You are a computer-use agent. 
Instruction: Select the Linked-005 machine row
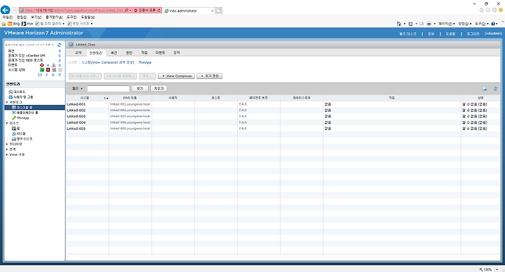pos(283,129)
